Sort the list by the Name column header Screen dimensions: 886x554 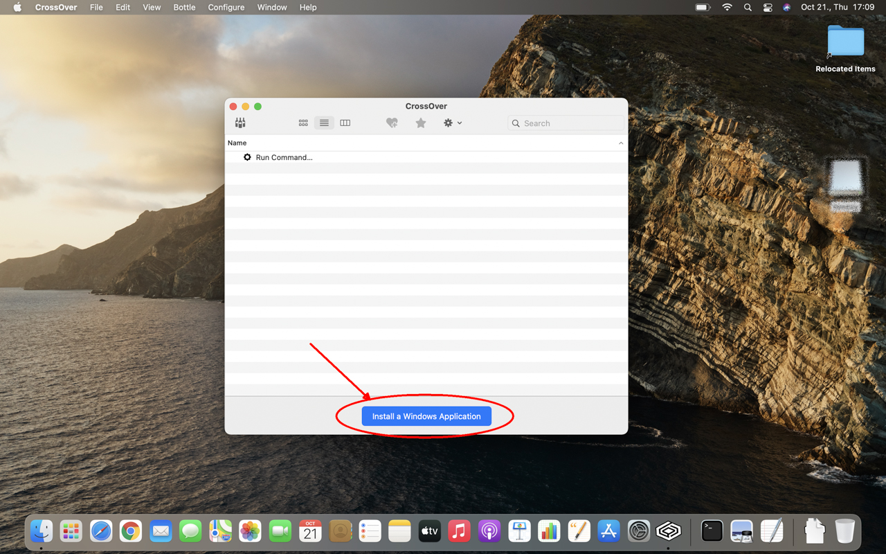(426, 143)
